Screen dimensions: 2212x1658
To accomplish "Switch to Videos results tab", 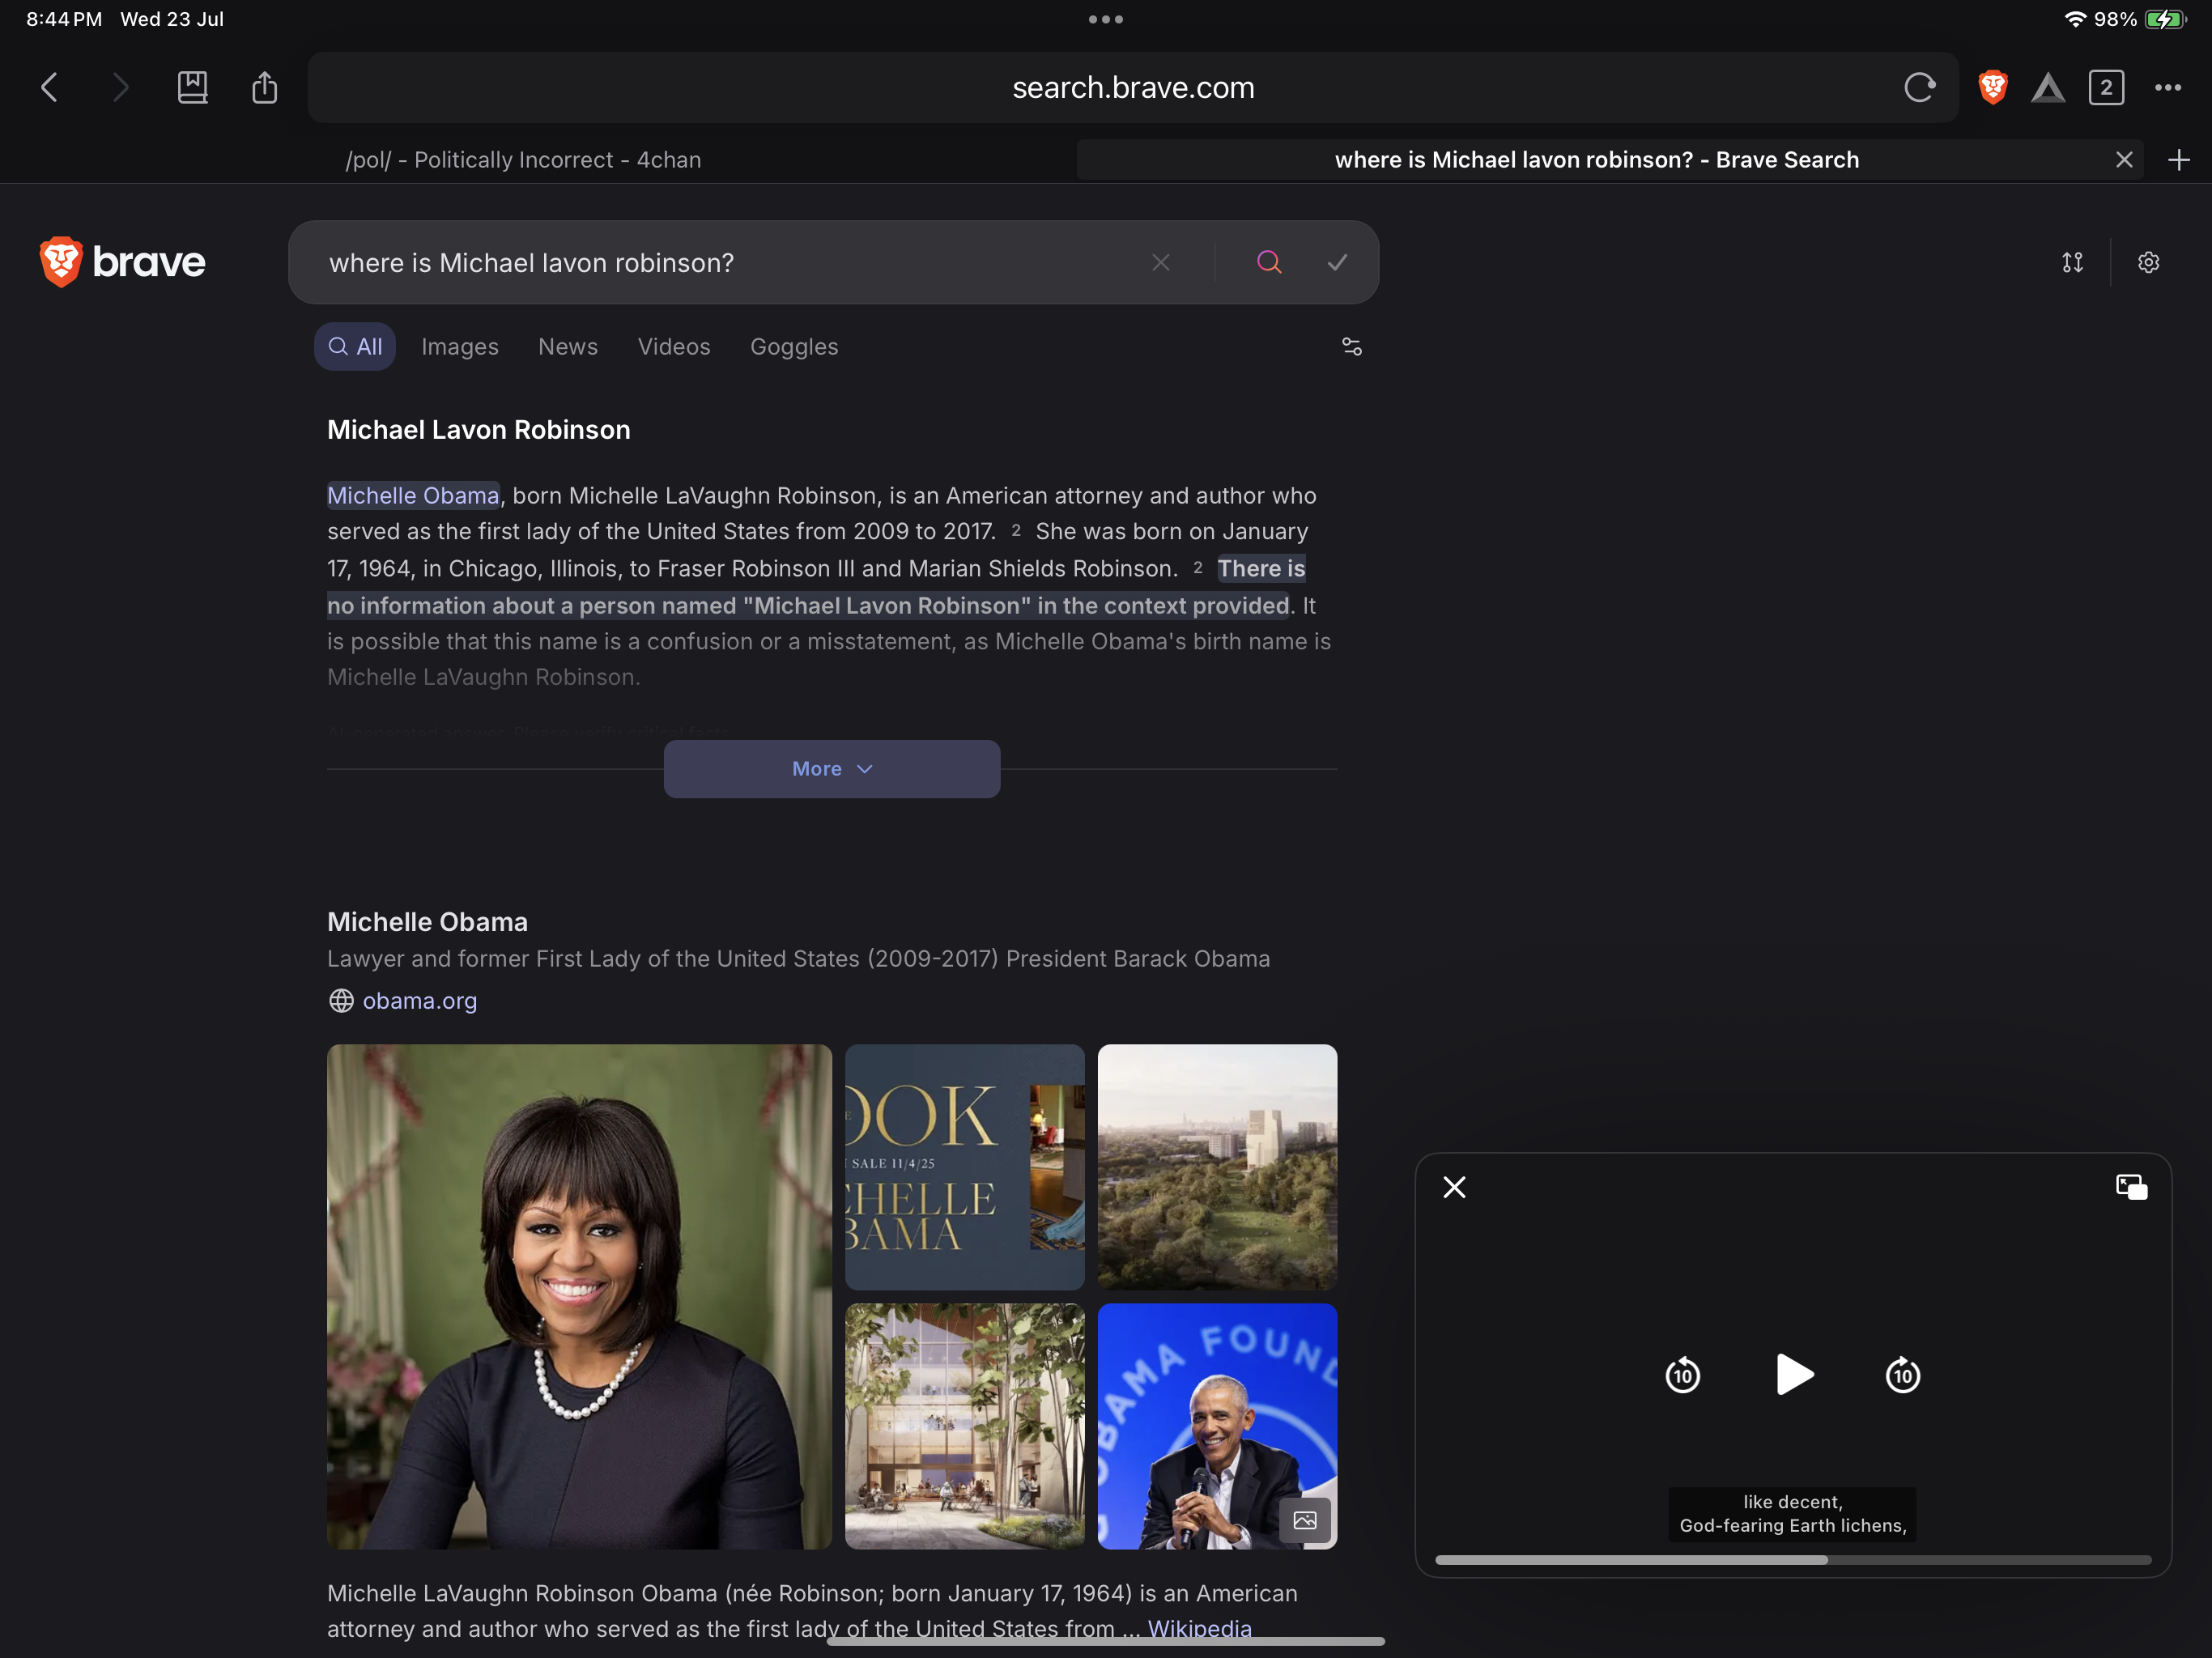I will point(674,347).
